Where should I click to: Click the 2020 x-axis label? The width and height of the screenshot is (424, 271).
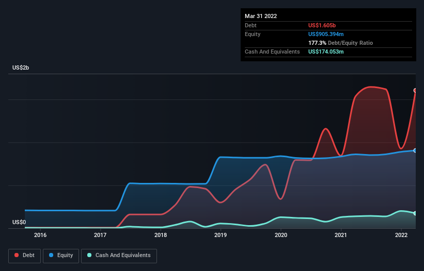[x=281, y=235]
